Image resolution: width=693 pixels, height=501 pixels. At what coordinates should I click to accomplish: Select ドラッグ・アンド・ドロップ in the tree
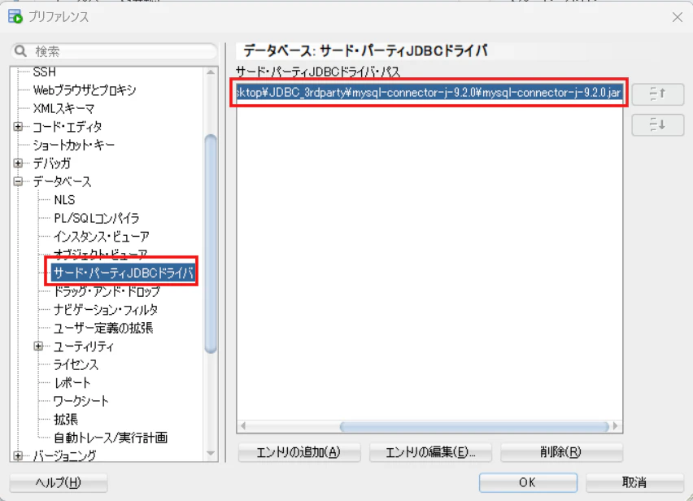107,292
